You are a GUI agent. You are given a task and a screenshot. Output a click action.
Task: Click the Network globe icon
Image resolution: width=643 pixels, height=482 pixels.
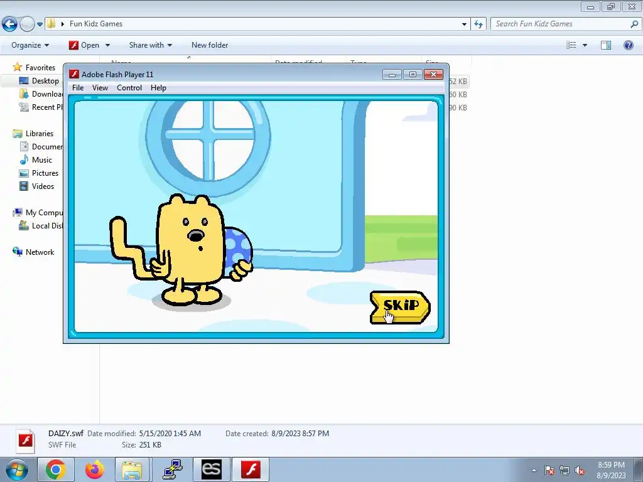[17, 252]
